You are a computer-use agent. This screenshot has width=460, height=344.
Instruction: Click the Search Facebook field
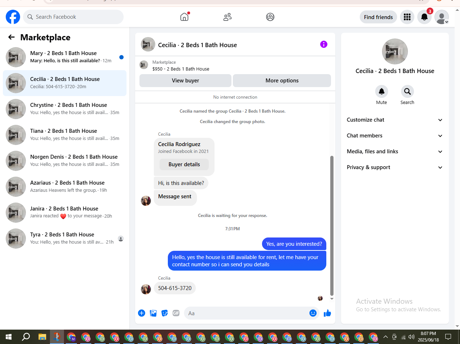[73, 17]
